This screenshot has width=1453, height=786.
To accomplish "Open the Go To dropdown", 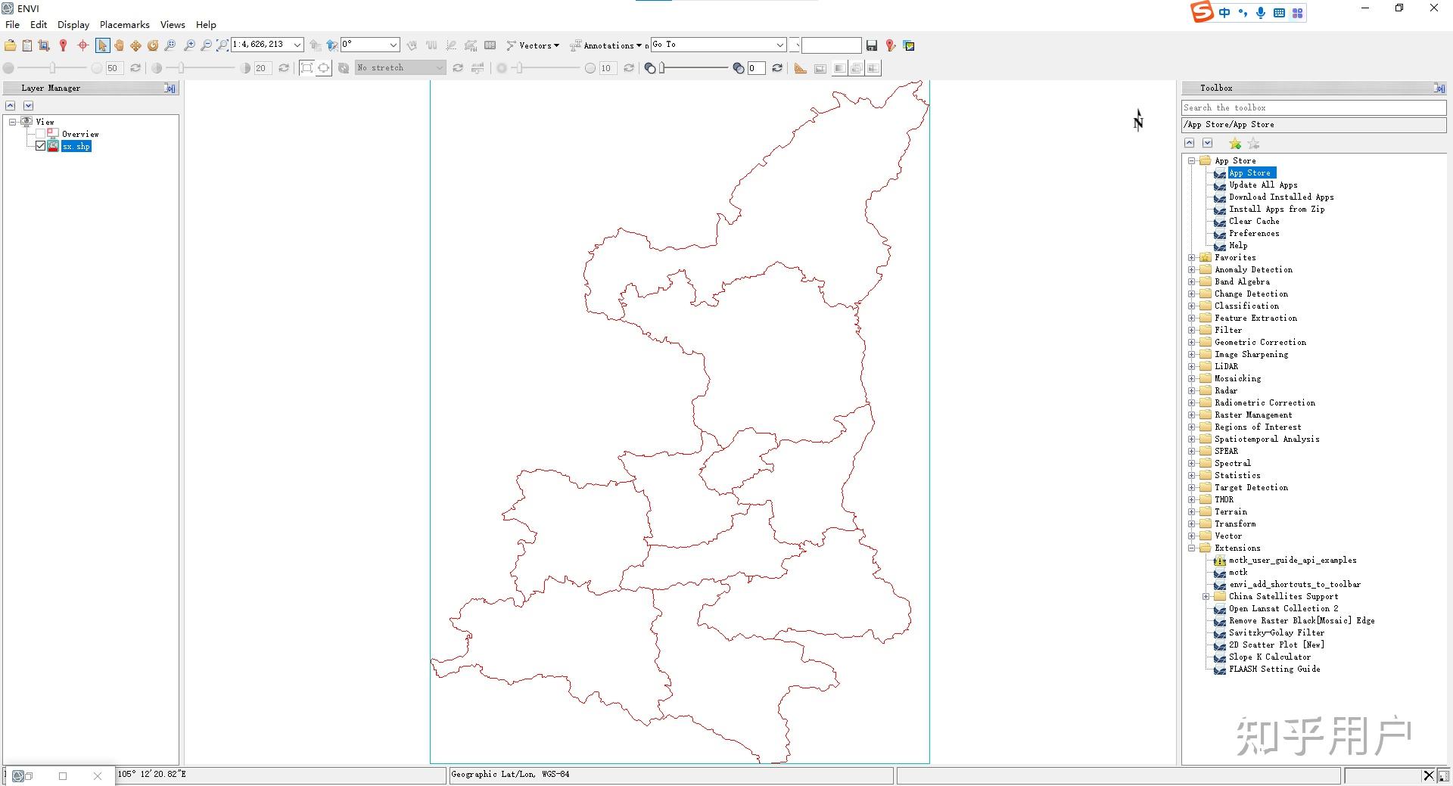I will [x=780, y=45].
